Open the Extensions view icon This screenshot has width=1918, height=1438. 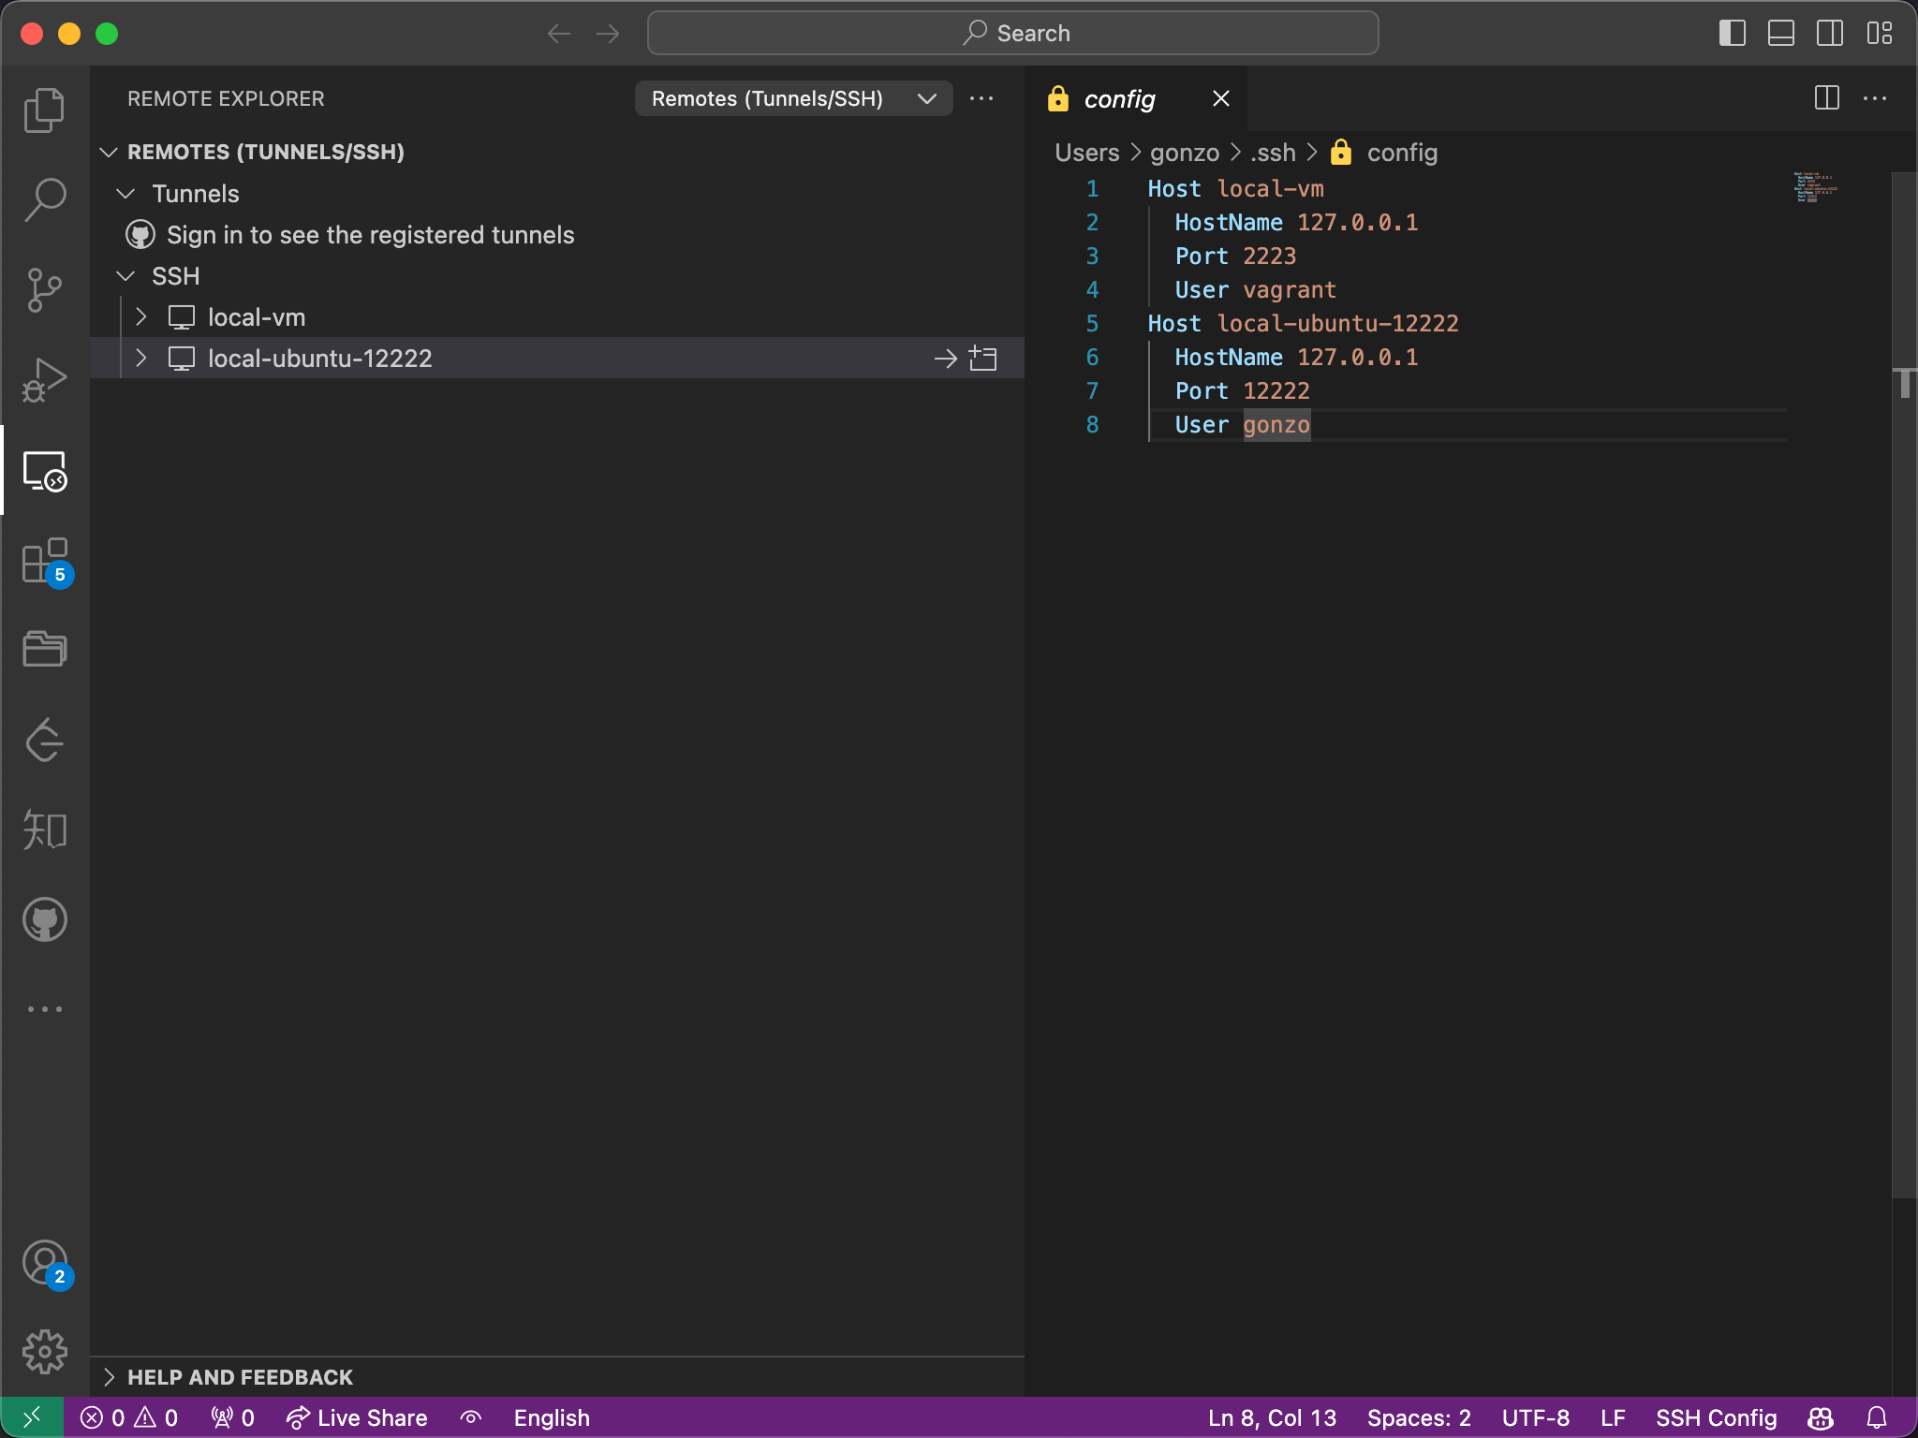click(x=44, y=561)
